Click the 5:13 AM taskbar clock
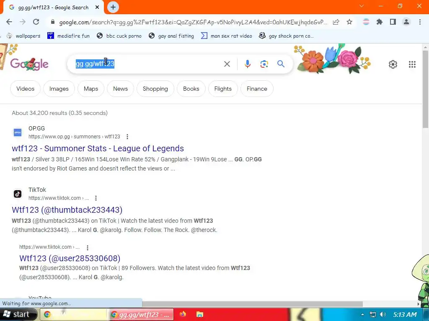 (405, 314)
